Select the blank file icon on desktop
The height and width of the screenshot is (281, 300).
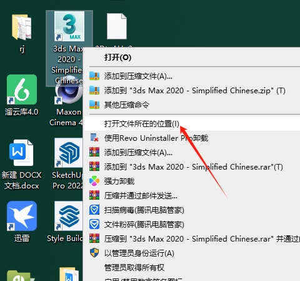[x=117, y=26]
